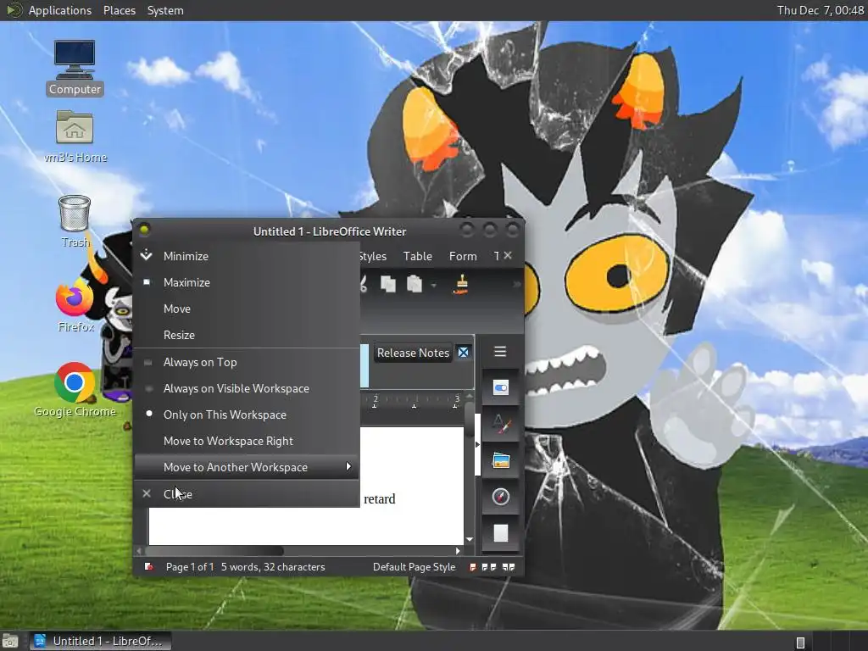Close the document with menu bar X
Image resolution: width=868 pixels, height=651 pixels.
pyautogui.click(x=508, y=255)
